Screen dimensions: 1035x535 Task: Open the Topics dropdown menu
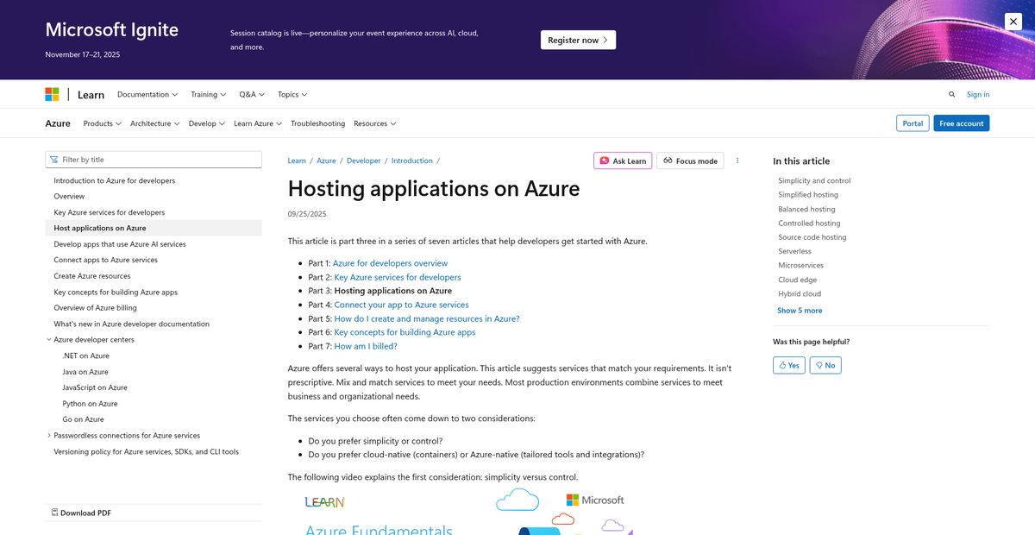coord(292,94)
